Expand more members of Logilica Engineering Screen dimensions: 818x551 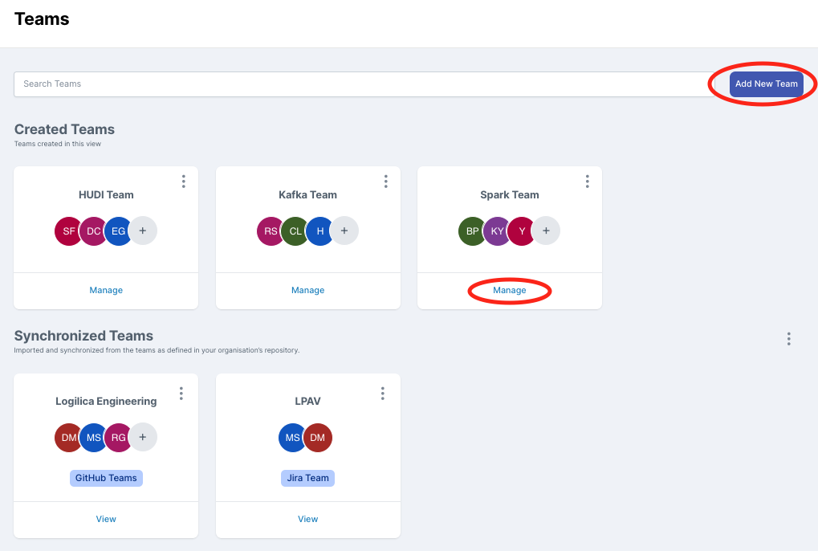[143, 438]
